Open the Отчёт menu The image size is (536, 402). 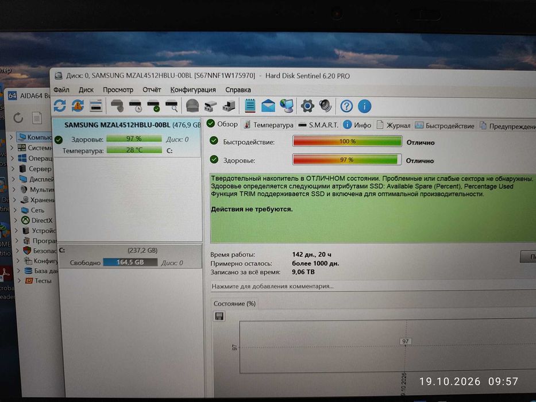pos(152,90)
